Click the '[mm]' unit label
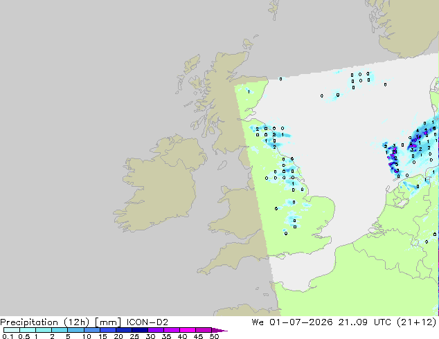The height and width of the screenshot is (339, 439). 108,322
